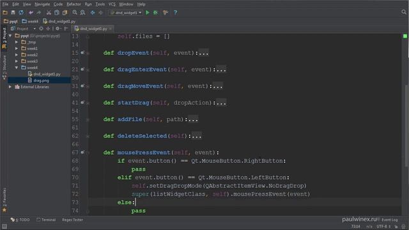Viewport: 409px width, 230px height.
Task: Click the override gutter icon beside dropEvent
Action: coord(82,52)
